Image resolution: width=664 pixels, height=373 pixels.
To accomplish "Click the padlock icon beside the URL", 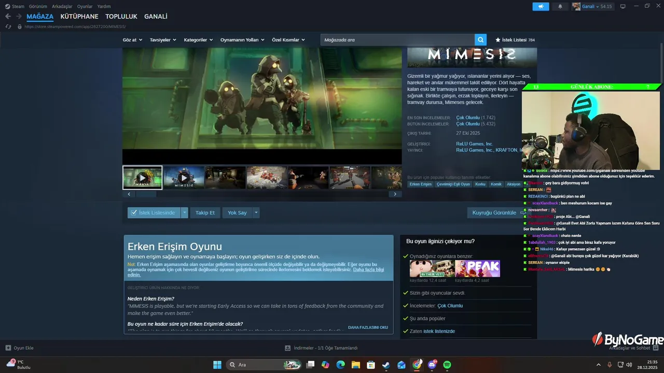I will coord(20,26).
